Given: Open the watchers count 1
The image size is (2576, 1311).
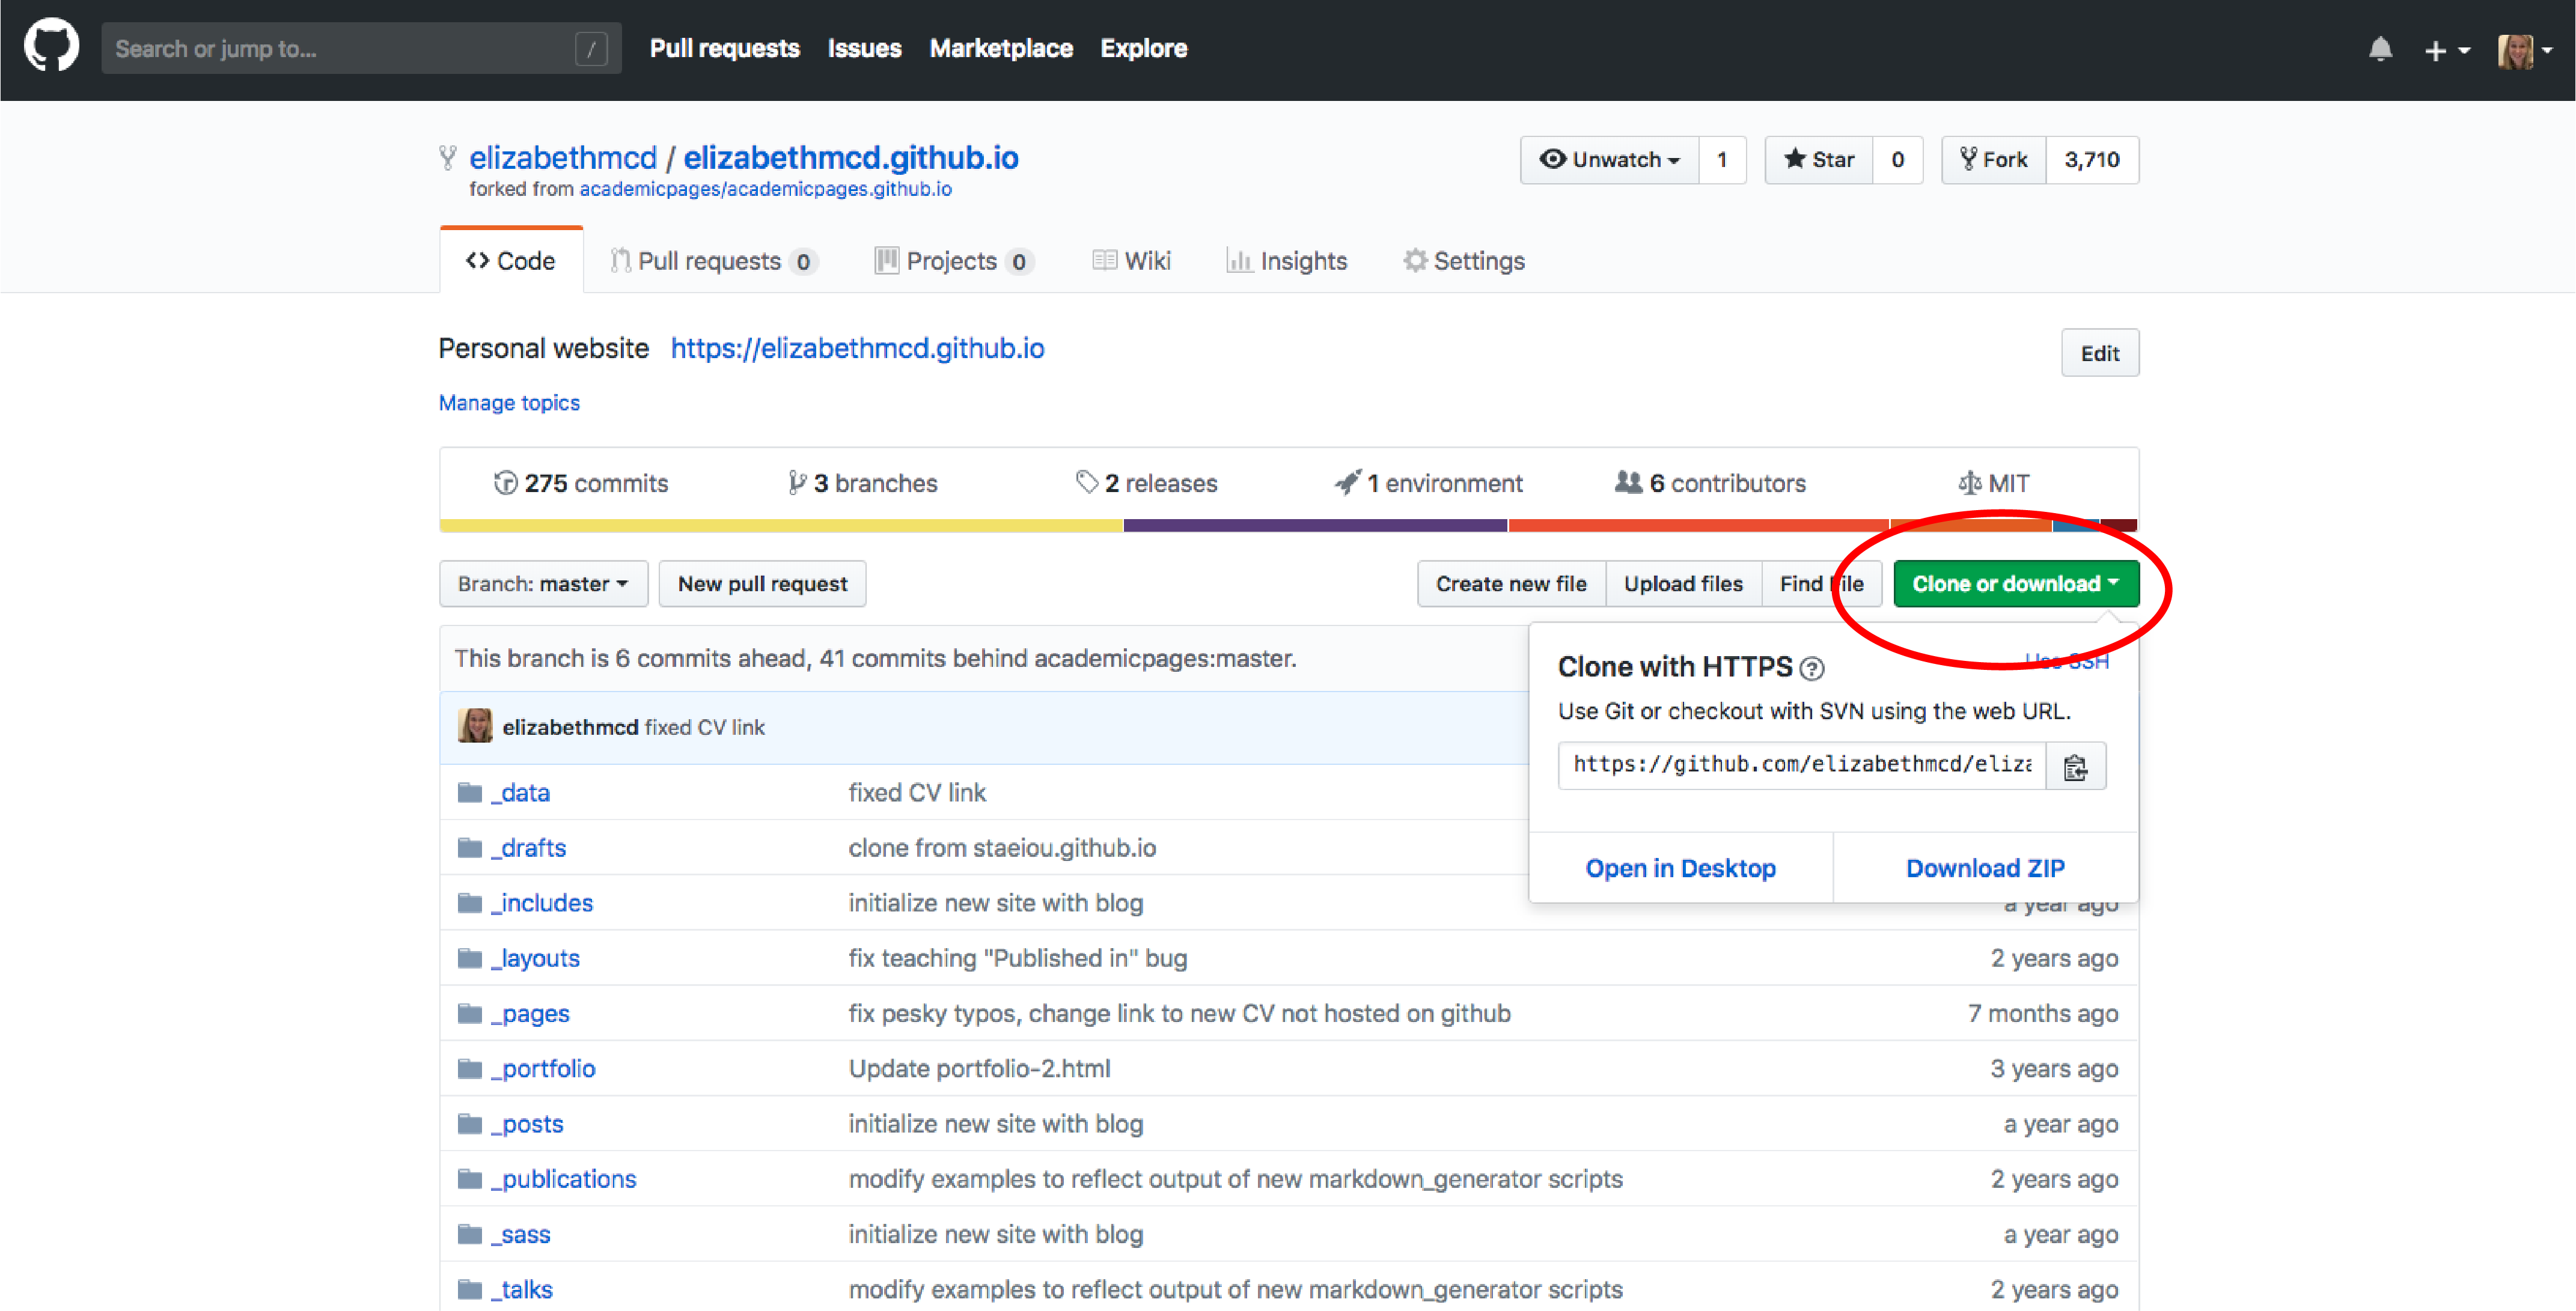Looking at the screenshot, I should tap(1722, 160).
